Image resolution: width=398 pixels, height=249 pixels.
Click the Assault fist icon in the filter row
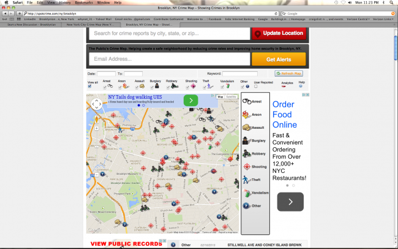click(x=142, y=86)
